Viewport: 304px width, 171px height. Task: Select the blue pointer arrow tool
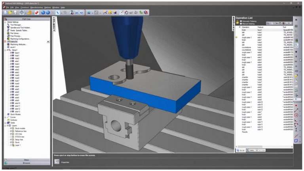[x=57, y=13]
